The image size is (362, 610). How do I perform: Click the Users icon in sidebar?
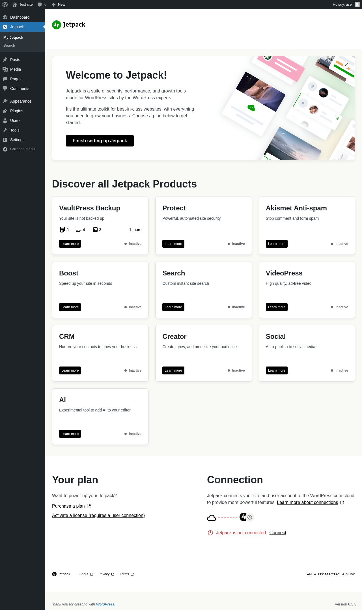[x=5, y=120]
